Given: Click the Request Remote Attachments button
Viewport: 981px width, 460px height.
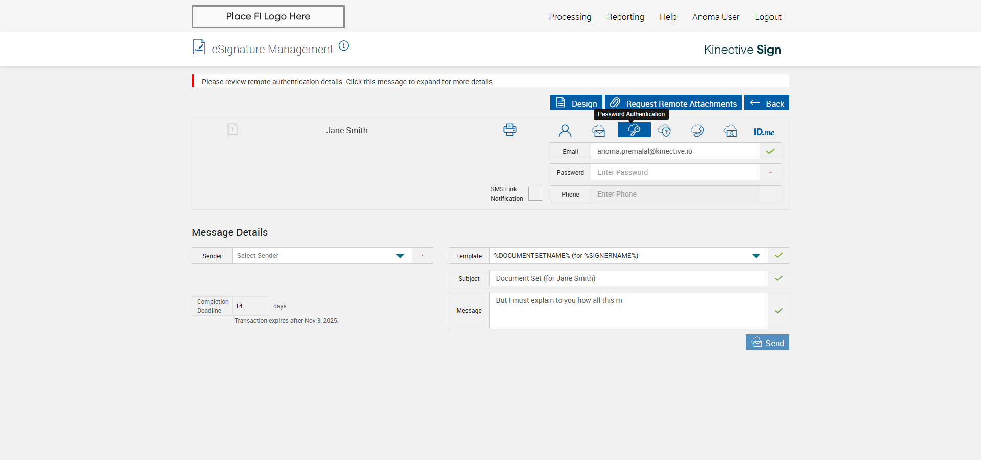Looking at the screenshot, I should pos(673,103).
